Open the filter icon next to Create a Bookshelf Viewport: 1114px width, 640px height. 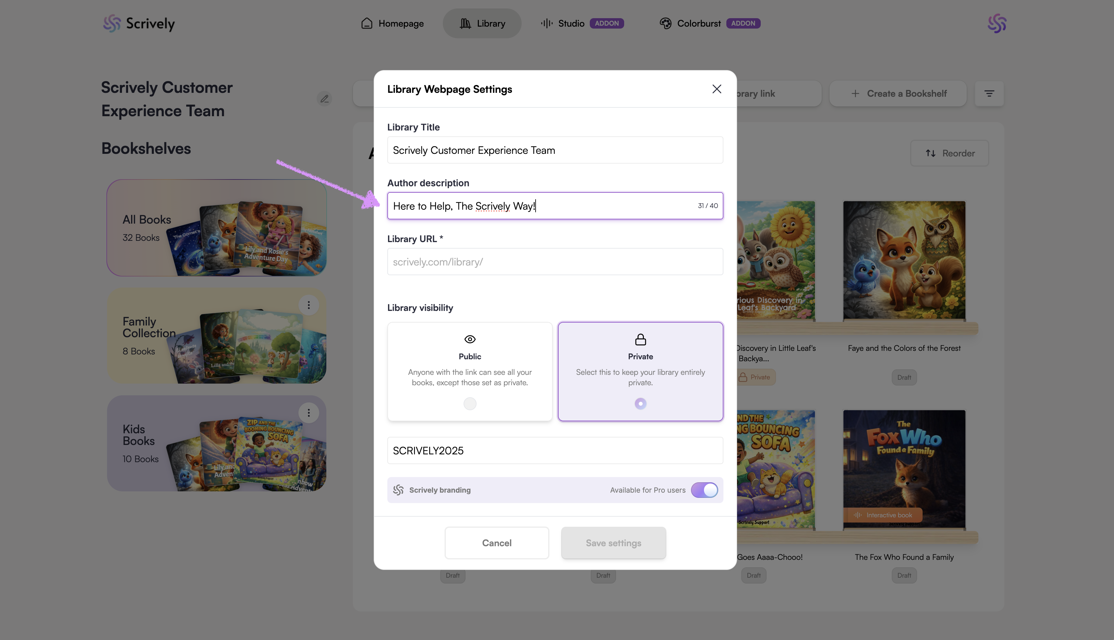coord(989,93)
